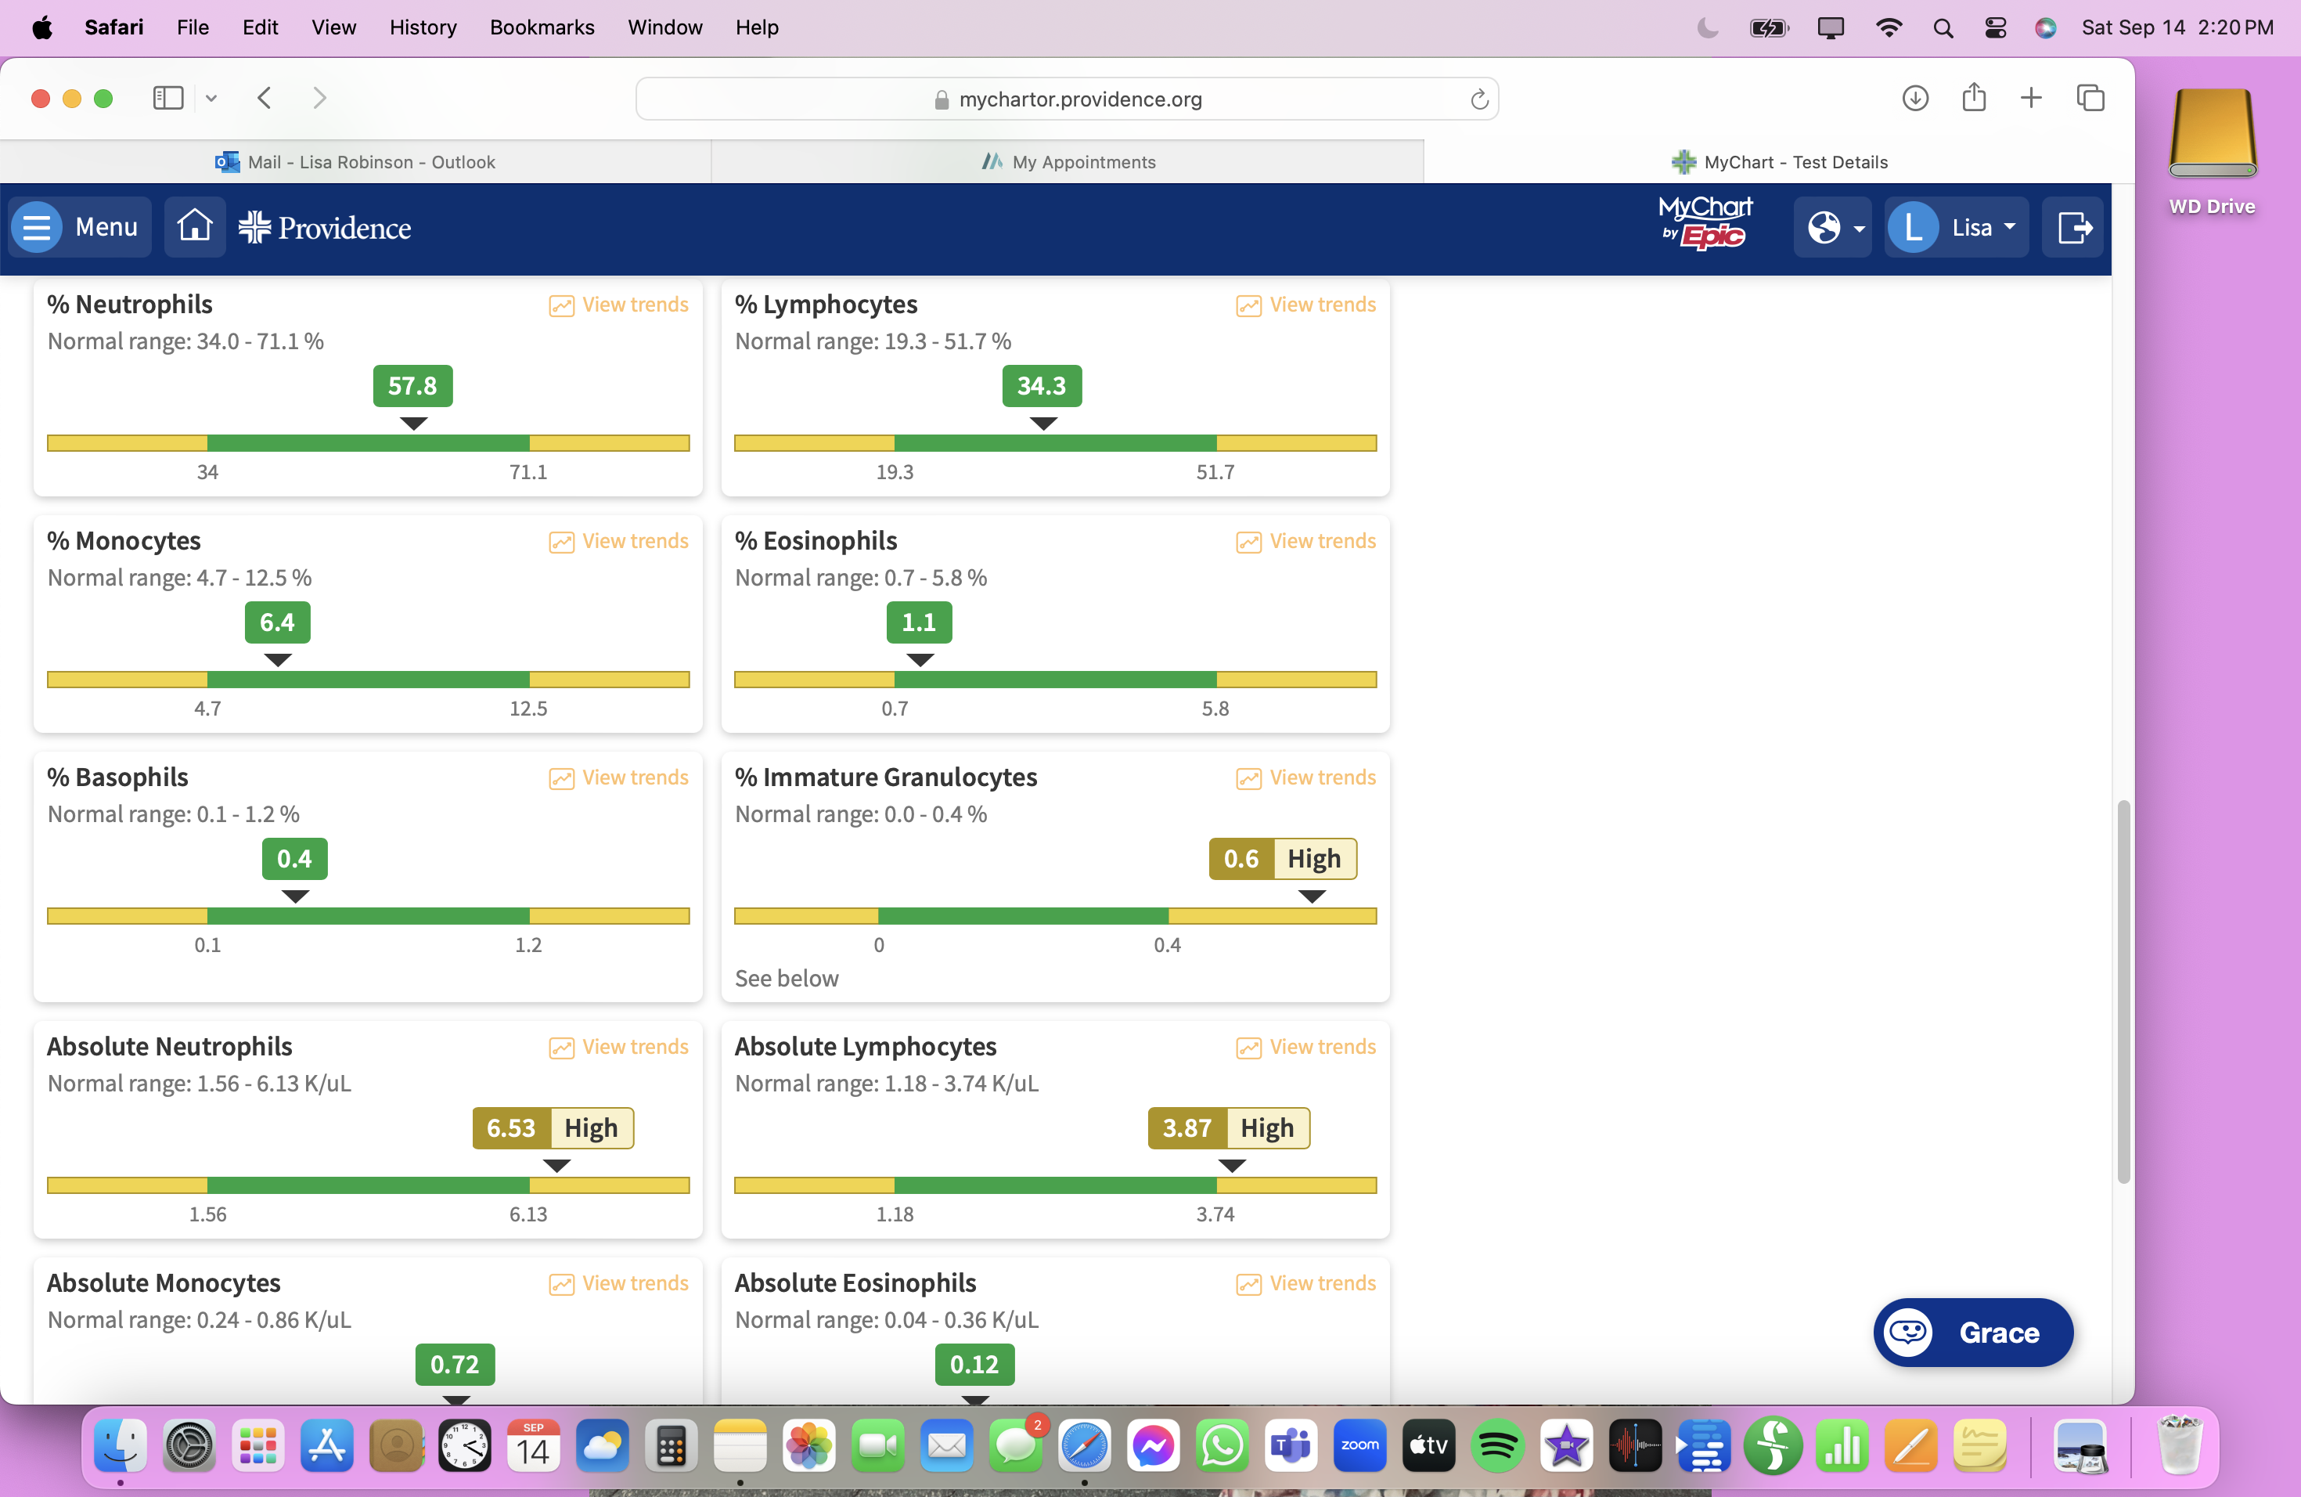Click the Absolute Neutrophils range bar

click(x=367, y=1185)
